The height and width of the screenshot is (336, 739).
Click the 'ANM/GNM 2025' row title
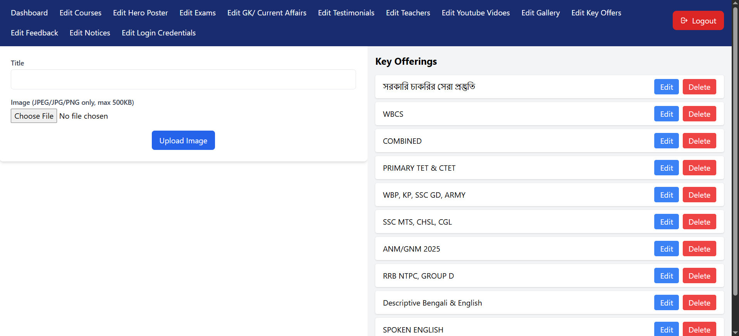click(411, 249)
